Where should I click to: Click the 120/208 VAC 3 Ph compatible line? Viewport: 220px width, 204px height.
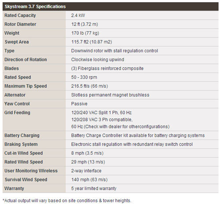coord(102,120)
